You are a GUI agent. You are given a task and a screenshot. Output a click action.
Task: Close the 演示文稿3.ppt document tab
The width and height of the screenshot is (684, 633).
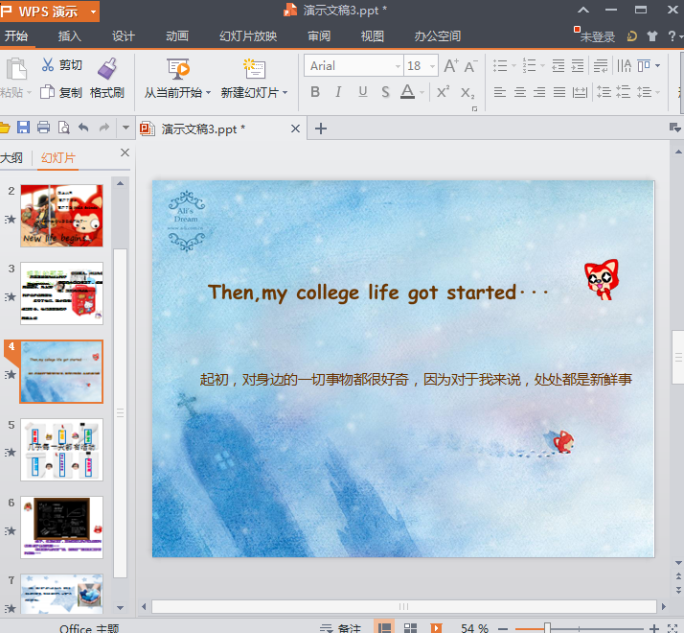295,129
